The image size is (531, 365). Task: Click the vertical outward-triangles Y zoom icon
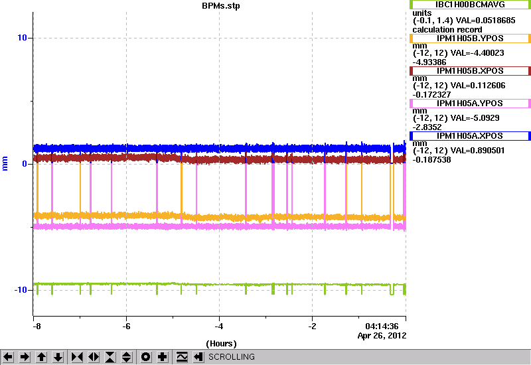pyautogui.click(x=127, y=357)
